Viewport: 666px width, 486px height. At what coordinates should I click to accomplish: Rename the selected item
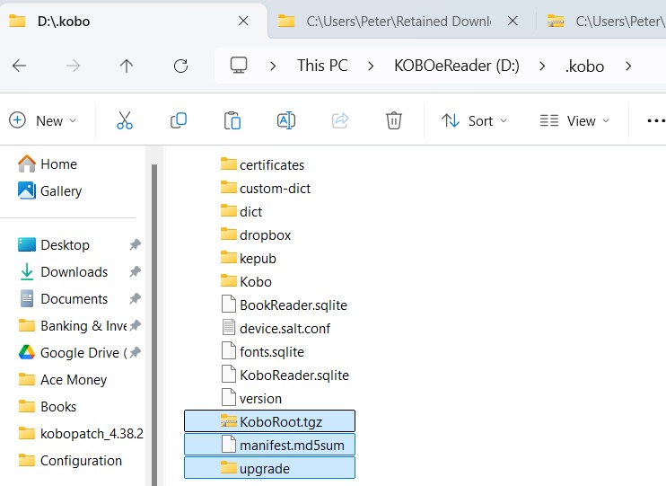pos(286,120)
